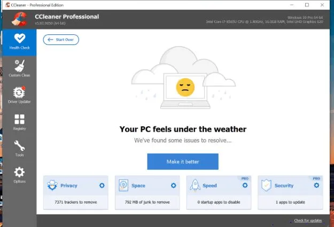Click 'We've found some issues to resolve' text
Screen dimensions: 334x227
(183, 140)
